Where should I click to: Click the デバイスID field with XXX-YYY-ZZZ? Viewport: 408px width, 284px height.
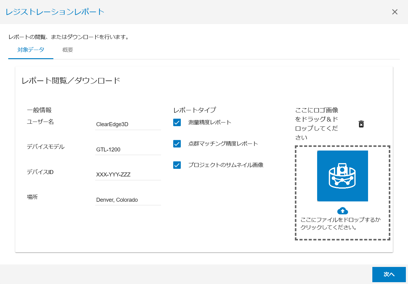(x=128, y=175)
